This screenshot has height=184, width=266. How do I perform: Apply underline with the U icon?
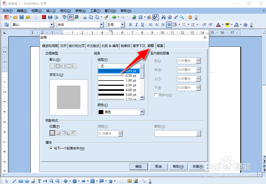143,25
